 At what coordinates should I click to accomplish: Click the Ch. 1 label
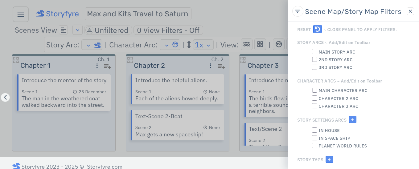coord(104,59)
